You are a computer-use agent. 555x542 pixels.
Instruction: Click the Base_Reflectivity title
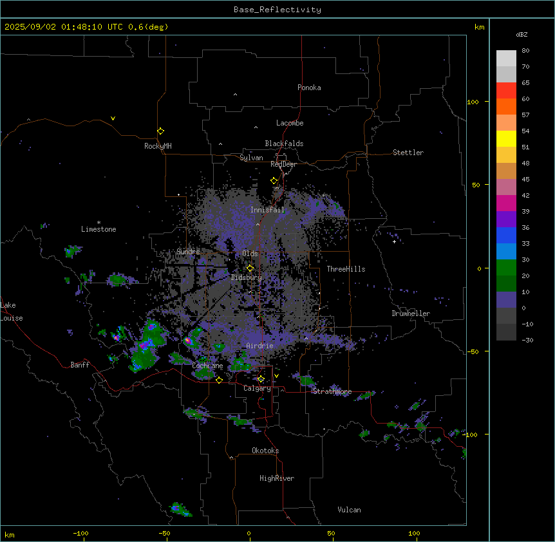tap(277, 10)
